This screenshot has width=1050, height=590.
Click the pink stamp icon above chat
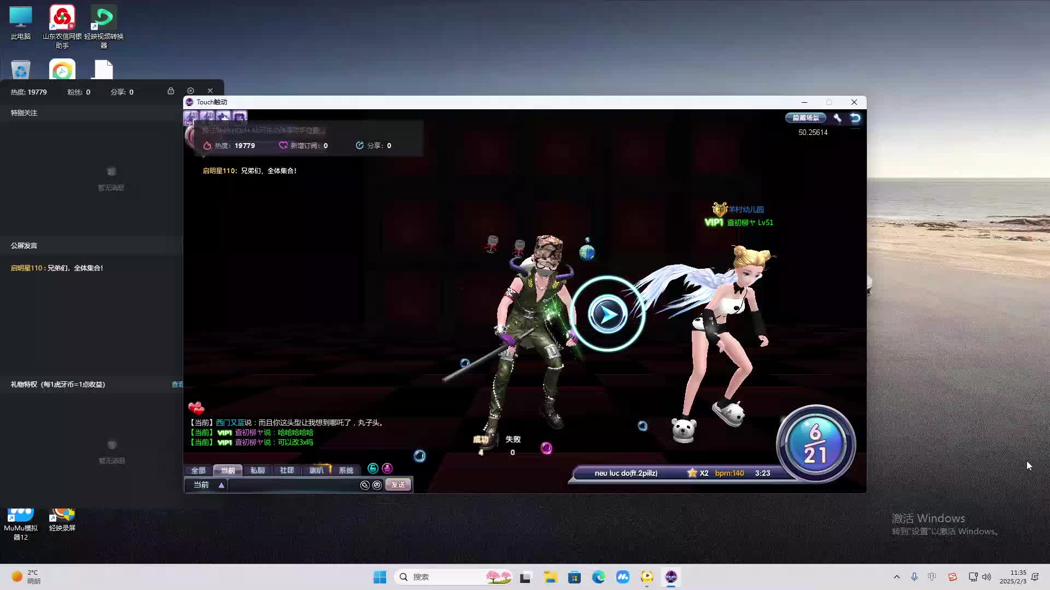[387, 468]
